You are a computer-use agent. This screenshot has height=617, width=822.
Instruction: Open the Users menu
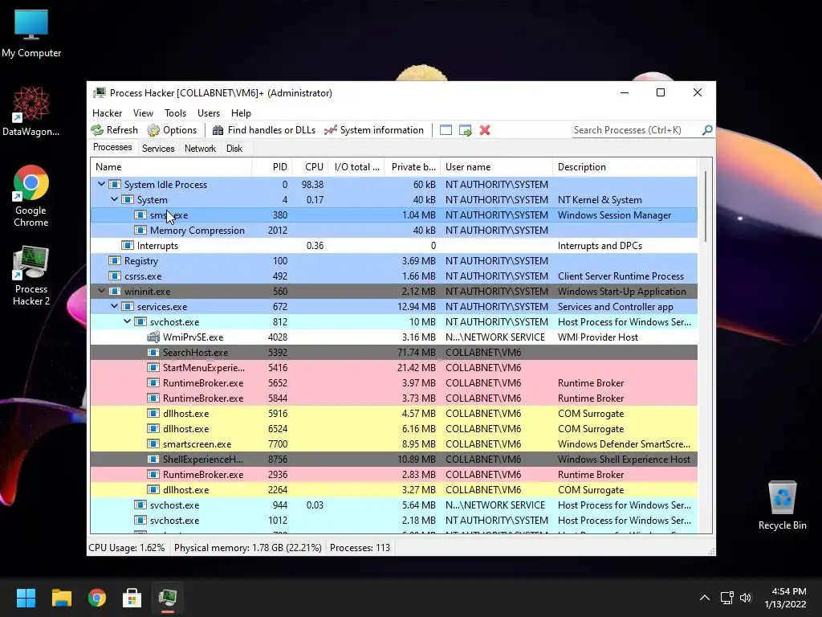pyautogui.click(x=209, y=113)
